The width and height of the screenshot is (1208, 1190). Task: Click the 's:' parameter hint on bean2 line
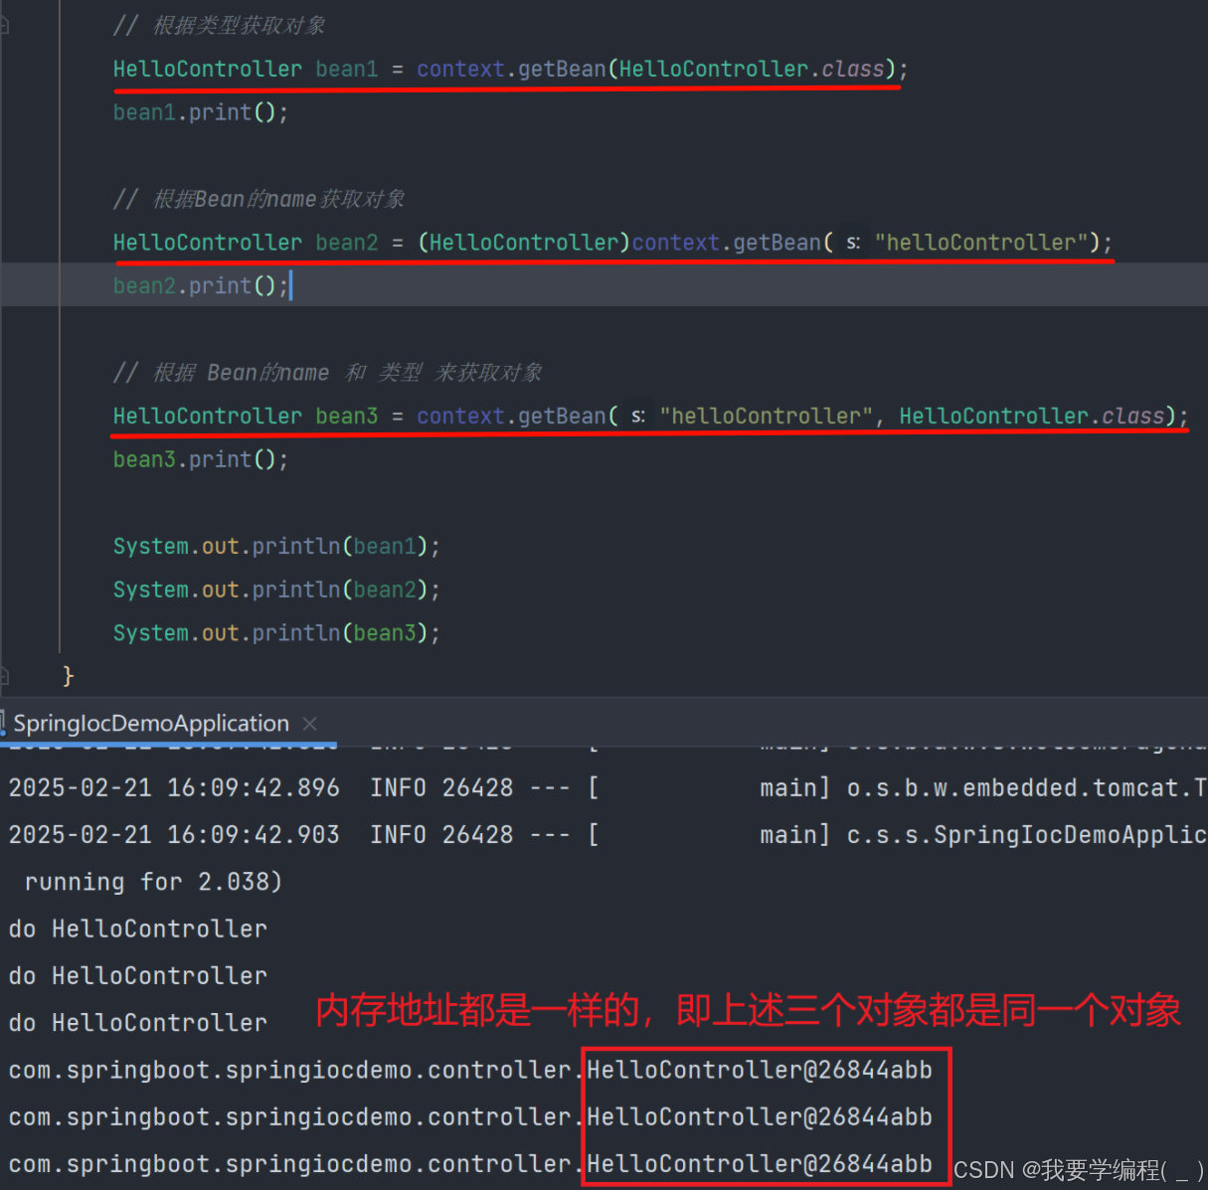(x=853, y=243)
